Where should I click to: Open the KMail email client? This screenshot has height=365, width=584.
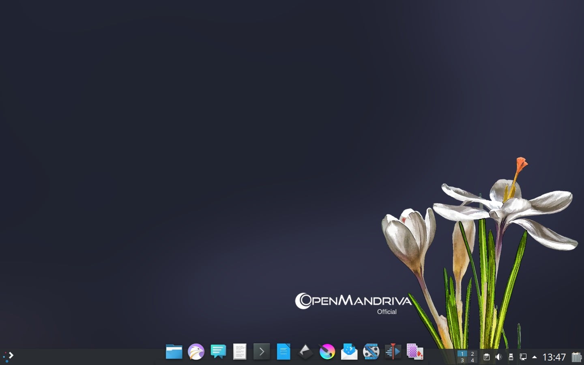point(349,352)
